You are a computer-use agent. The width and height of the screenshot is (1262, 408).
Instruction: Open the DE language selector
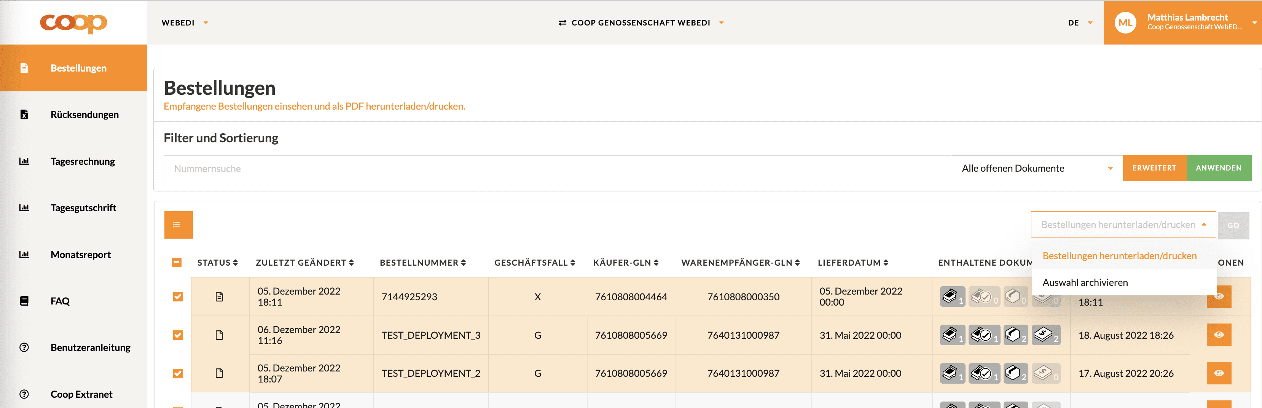click(1080, 22)
